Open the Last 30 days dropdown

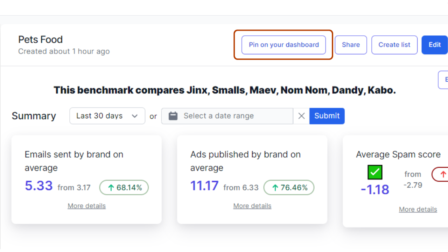coord(107,116)
